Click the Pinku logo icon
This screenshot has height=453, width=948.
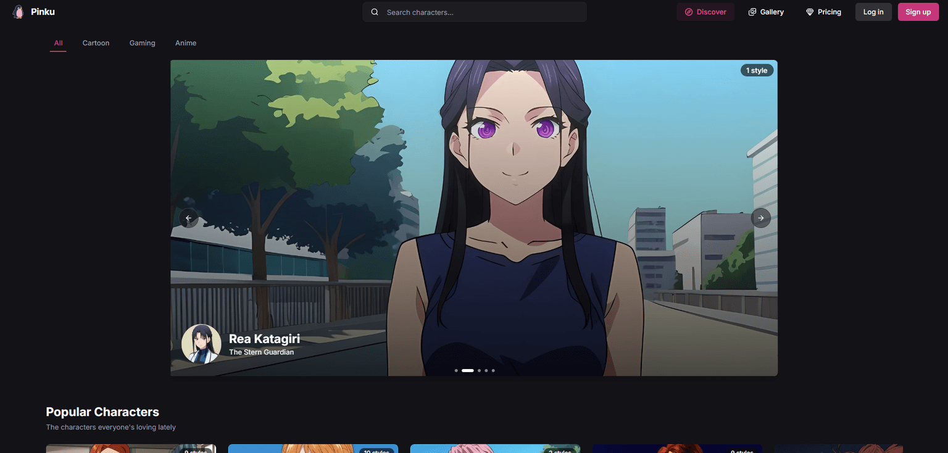point(18,11)
